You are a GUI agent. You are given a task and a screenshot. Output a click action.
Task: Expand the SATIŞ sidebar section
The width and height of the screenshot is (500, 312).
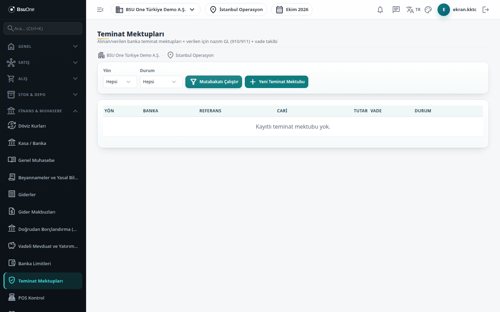(43, 62)
